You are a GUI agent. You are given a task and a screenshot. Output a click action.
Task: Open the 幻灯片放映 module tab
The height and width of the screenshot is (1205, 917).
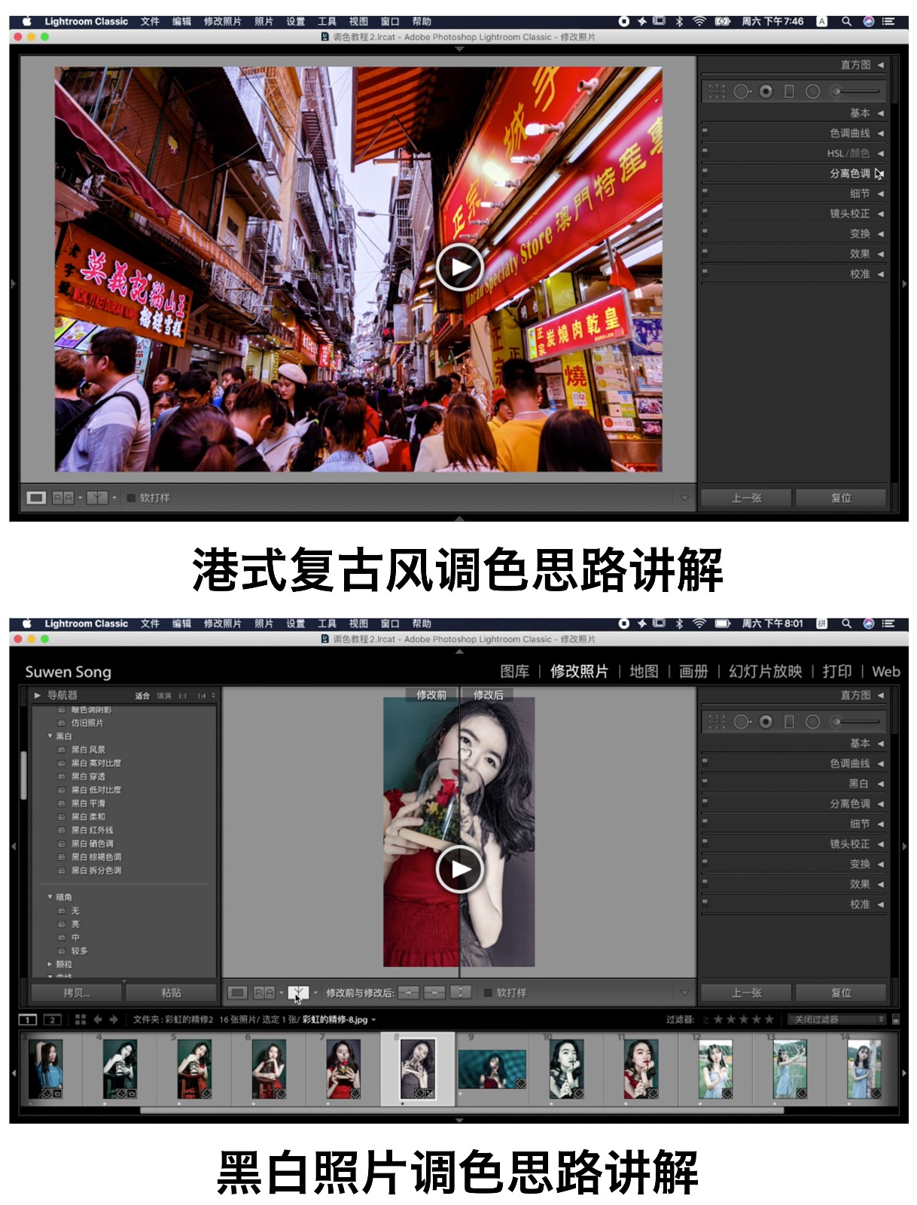click(x=765, y=671)
